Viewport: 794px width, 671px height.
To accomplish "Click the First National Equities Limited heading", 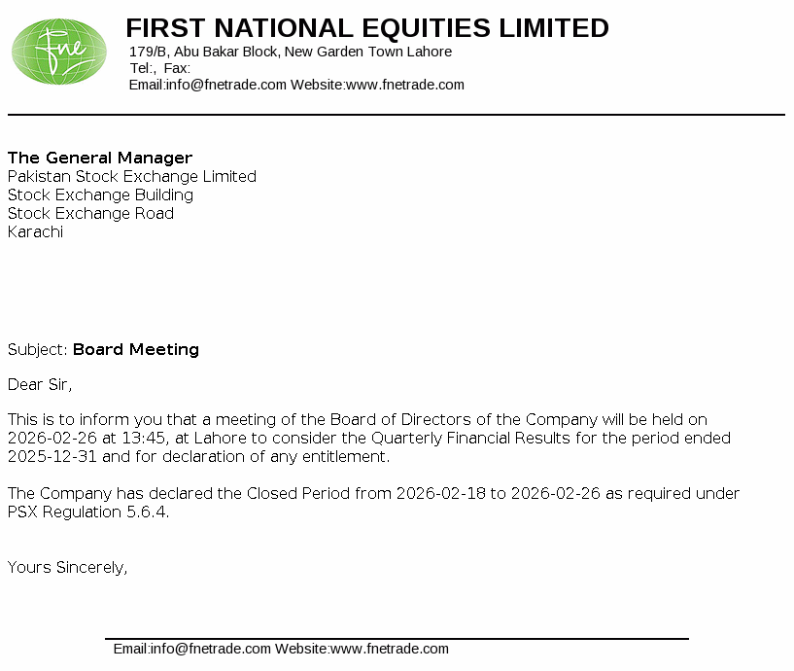I will click(367, 28).
